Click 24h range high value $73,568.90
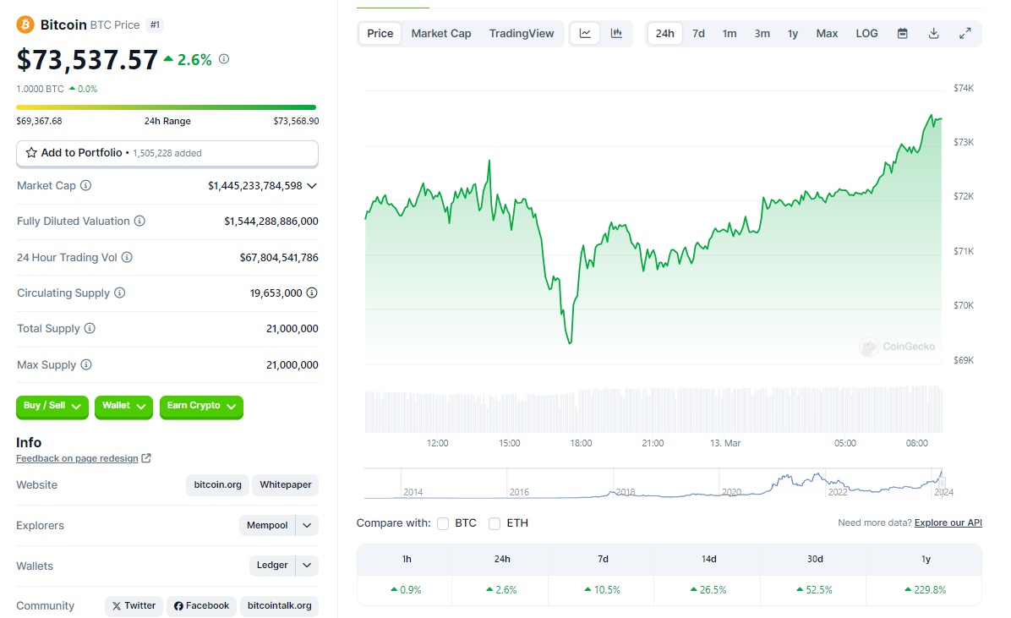 (x=296, y=121)
